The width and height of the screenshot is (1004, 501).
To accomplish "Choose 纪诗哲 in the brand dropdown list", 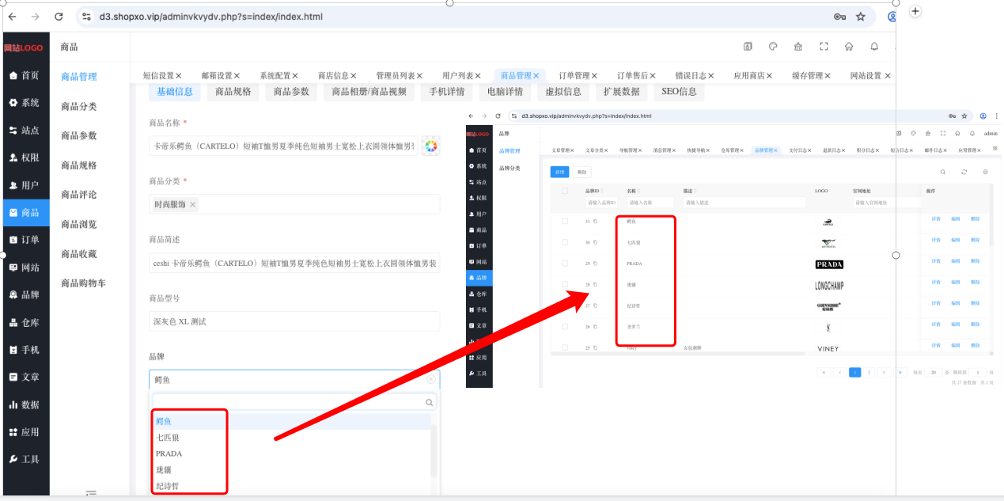I will tap(167, 486).
